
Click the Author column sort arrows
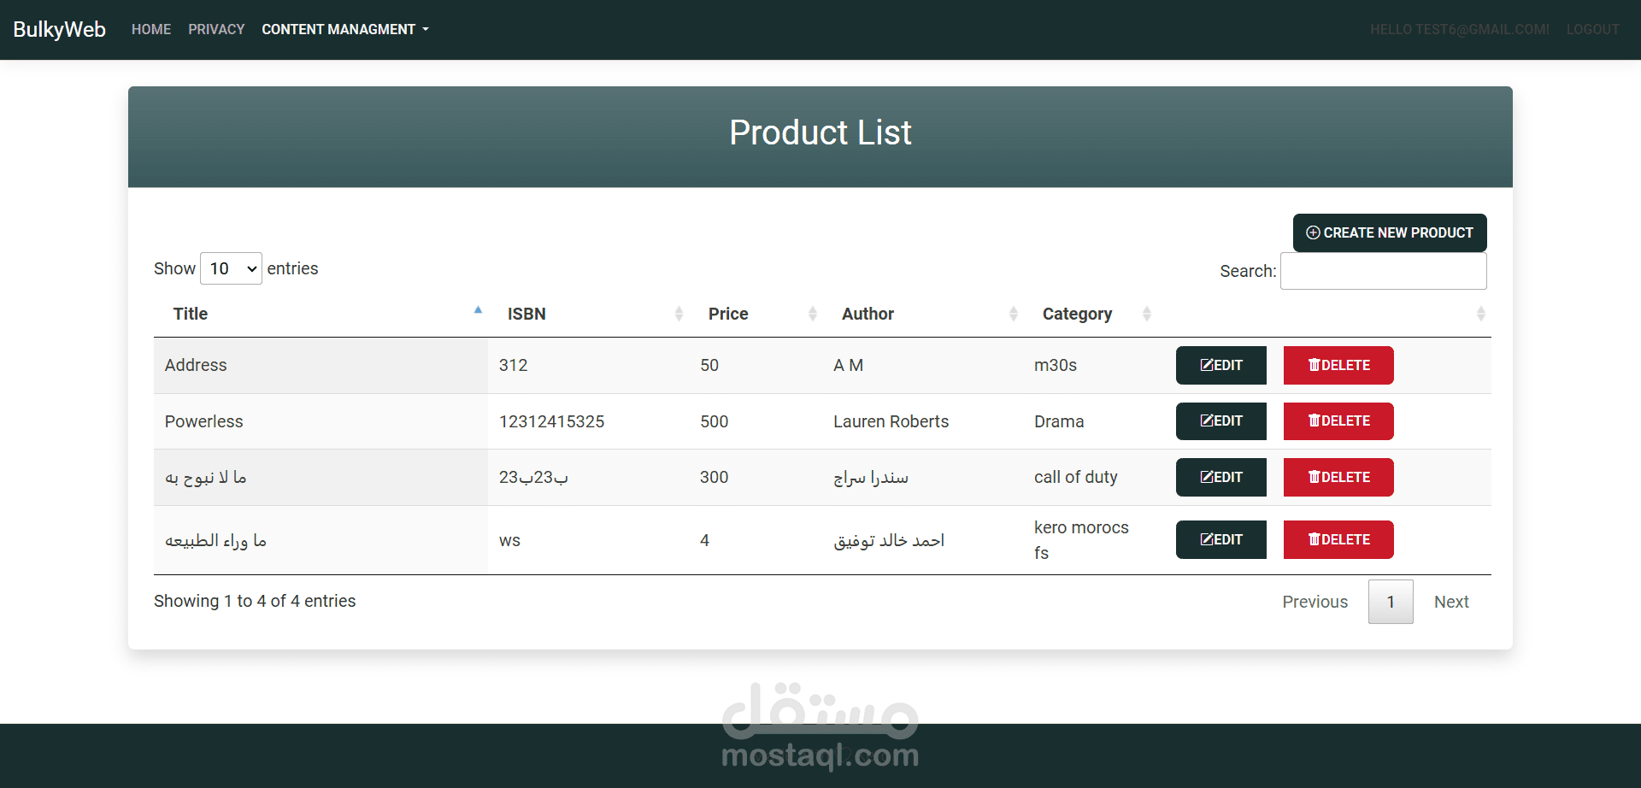pyautogui.click(x=1013, y=314)
